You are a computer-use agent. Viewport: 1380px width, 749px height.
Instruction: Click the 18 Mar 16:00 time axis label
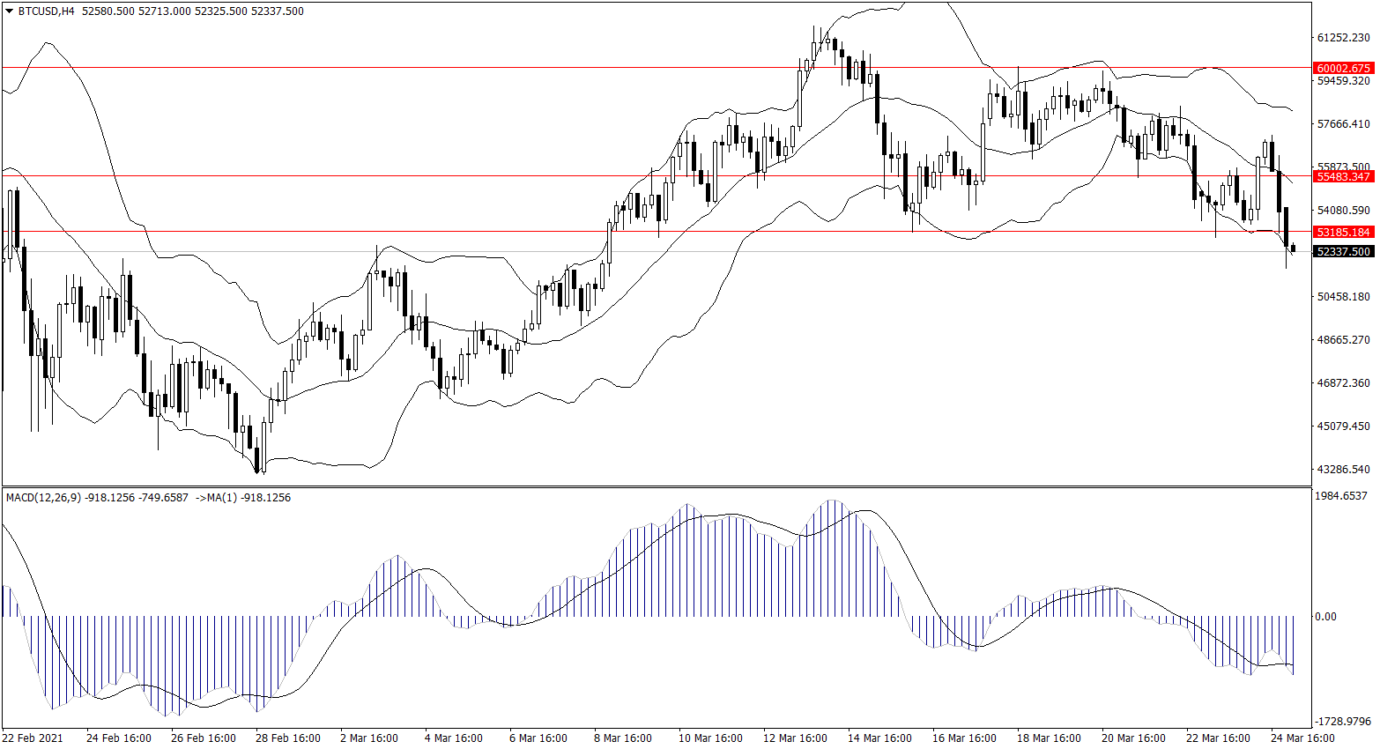click(x=1049, y=738)
